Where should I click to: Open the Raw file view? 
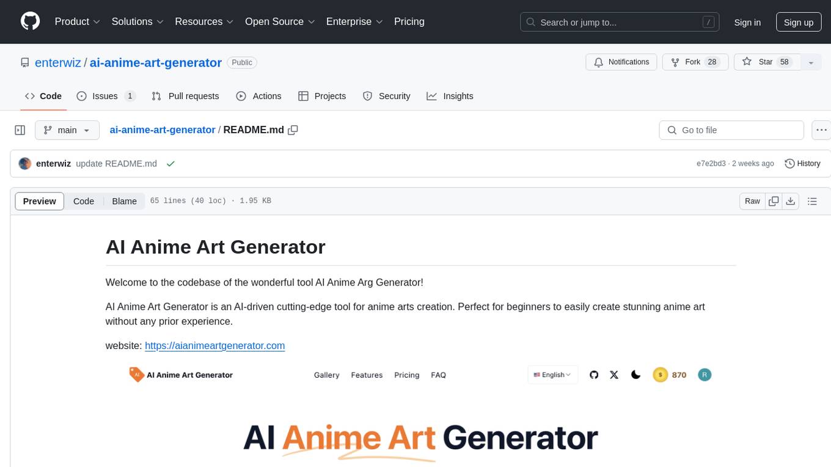coord(752,201)
